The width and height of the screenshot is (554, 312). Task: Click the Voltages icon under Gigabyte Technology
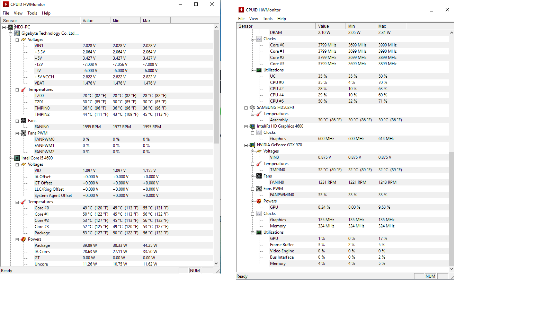[x=24, y=40]
